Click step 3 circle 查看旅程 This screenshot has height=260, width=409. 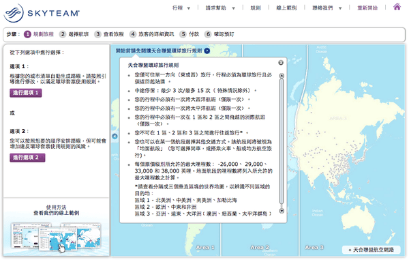(x=97, y=34)
